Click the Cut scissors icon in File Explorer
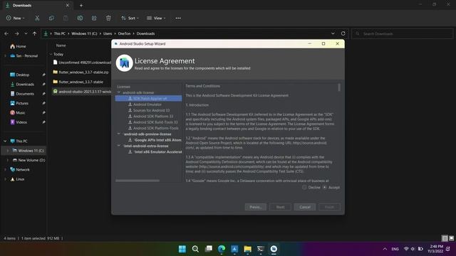 [x=37, y=18]
